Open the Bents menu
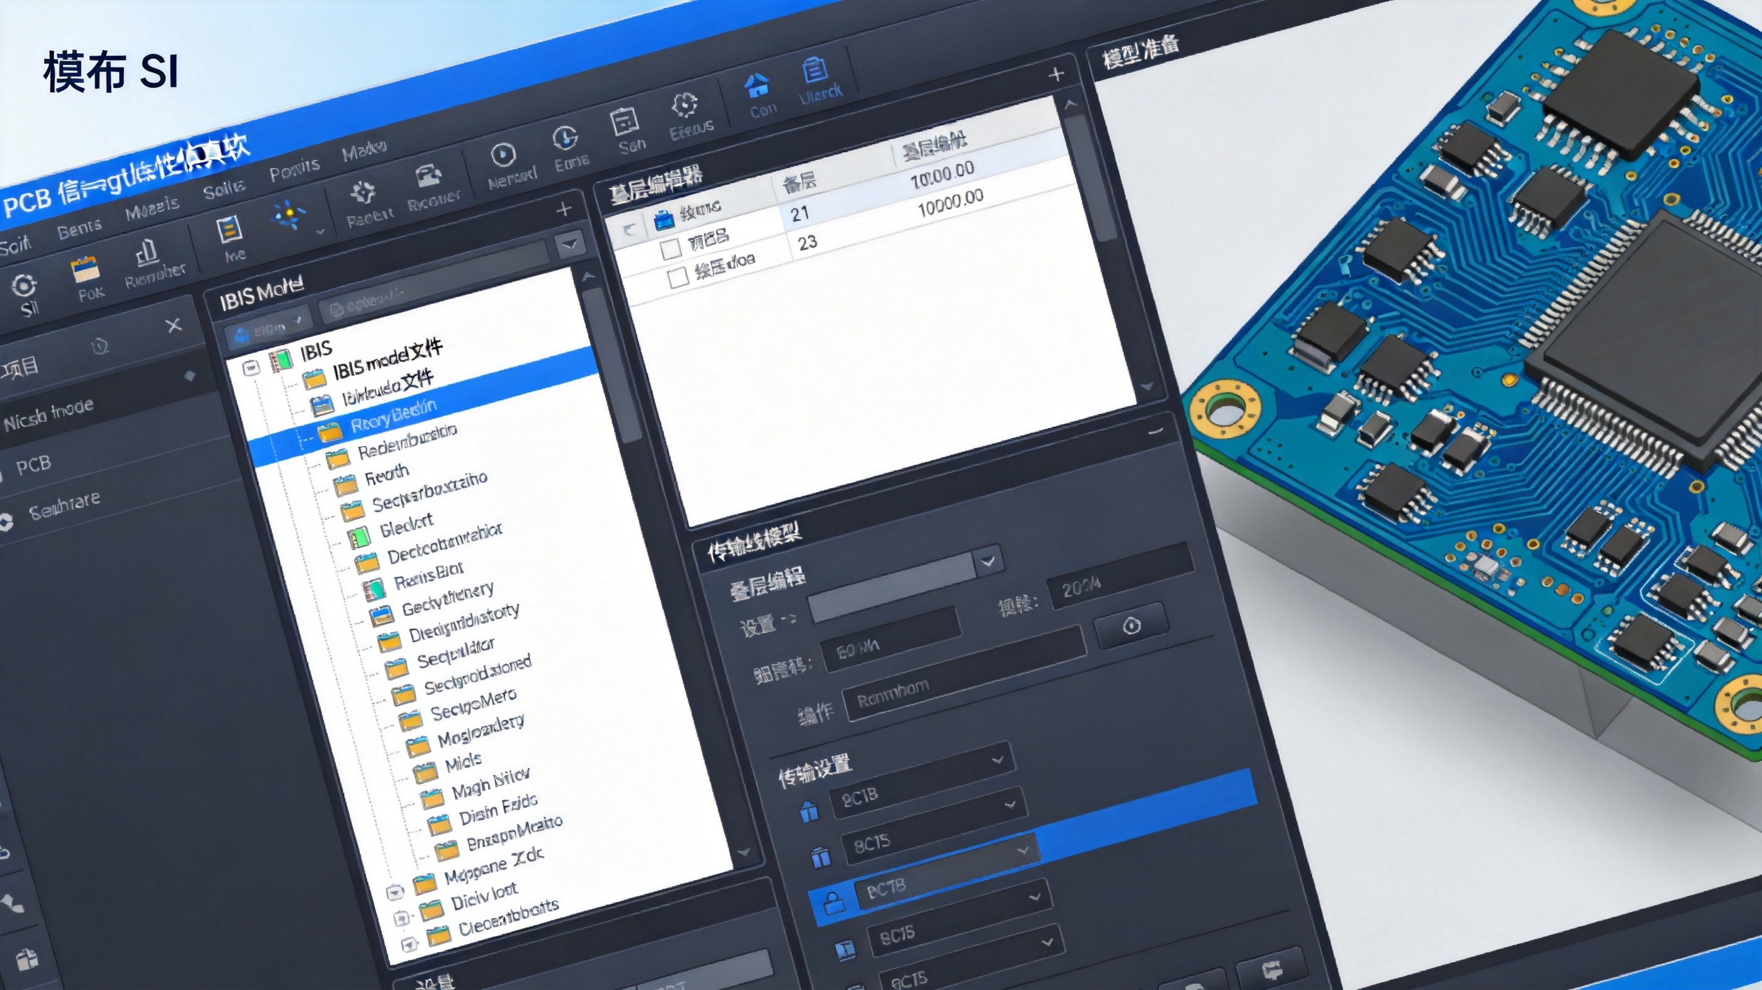The image size is (1762, 990). point(79,226)
